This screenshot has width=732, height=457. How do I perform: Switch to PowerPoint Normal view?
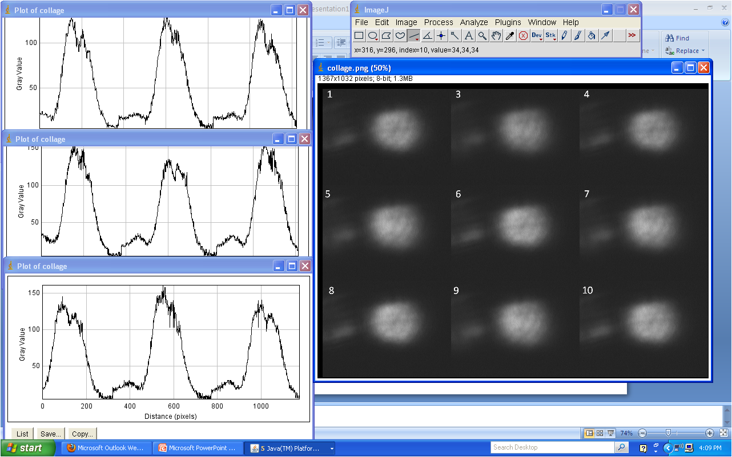[x=589, y=433]
